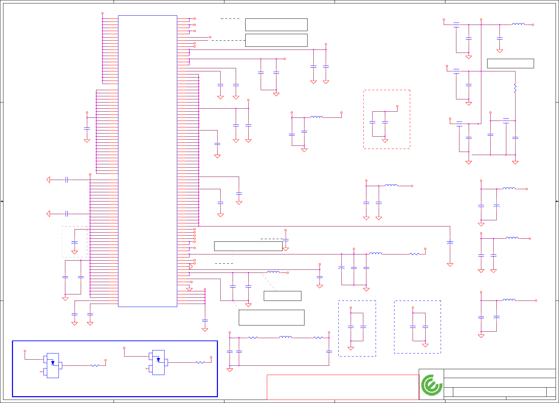Image resolution: width=559 pixels, height=403 pixels.
Task: Click the triangular buffer port on the IC edge
Action: [191, 266]
